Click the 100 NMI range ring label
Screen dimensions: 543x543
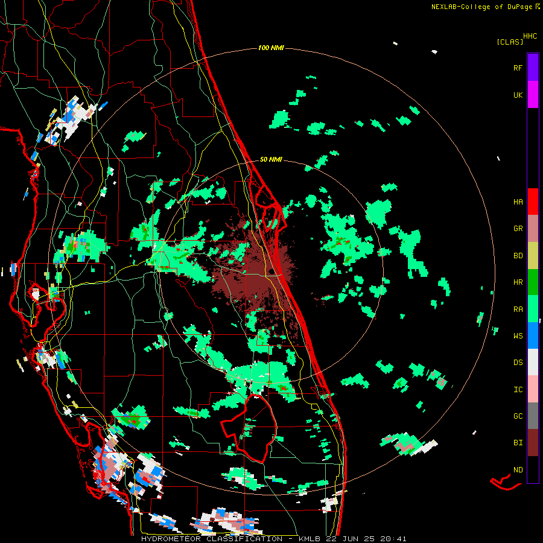[271, 48]
